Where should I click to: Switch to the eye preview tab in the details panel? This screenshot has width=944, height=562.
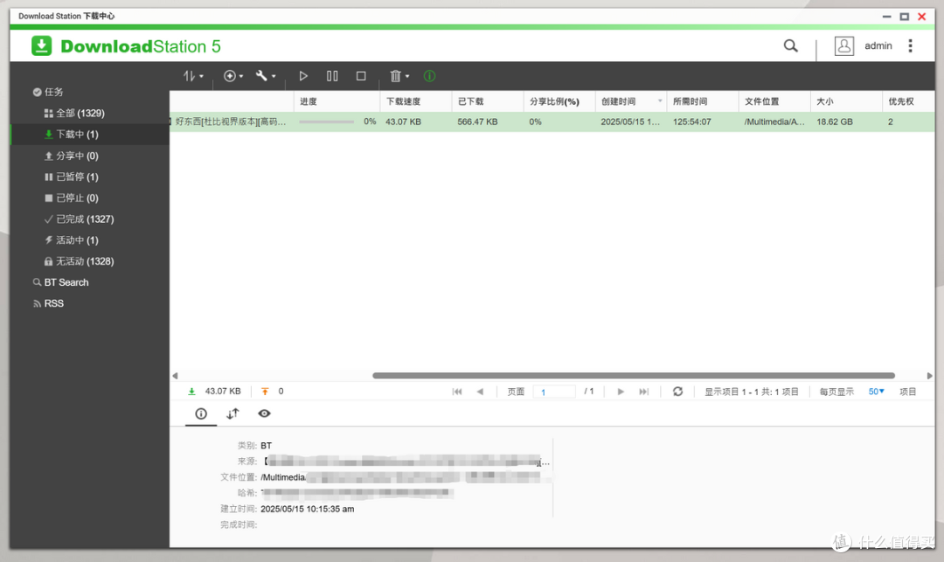point(264,413)
